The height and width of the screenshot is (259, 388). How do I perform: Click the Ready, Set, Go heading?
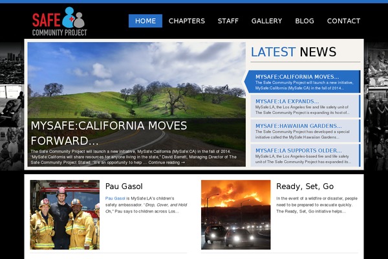click(305, 186)
